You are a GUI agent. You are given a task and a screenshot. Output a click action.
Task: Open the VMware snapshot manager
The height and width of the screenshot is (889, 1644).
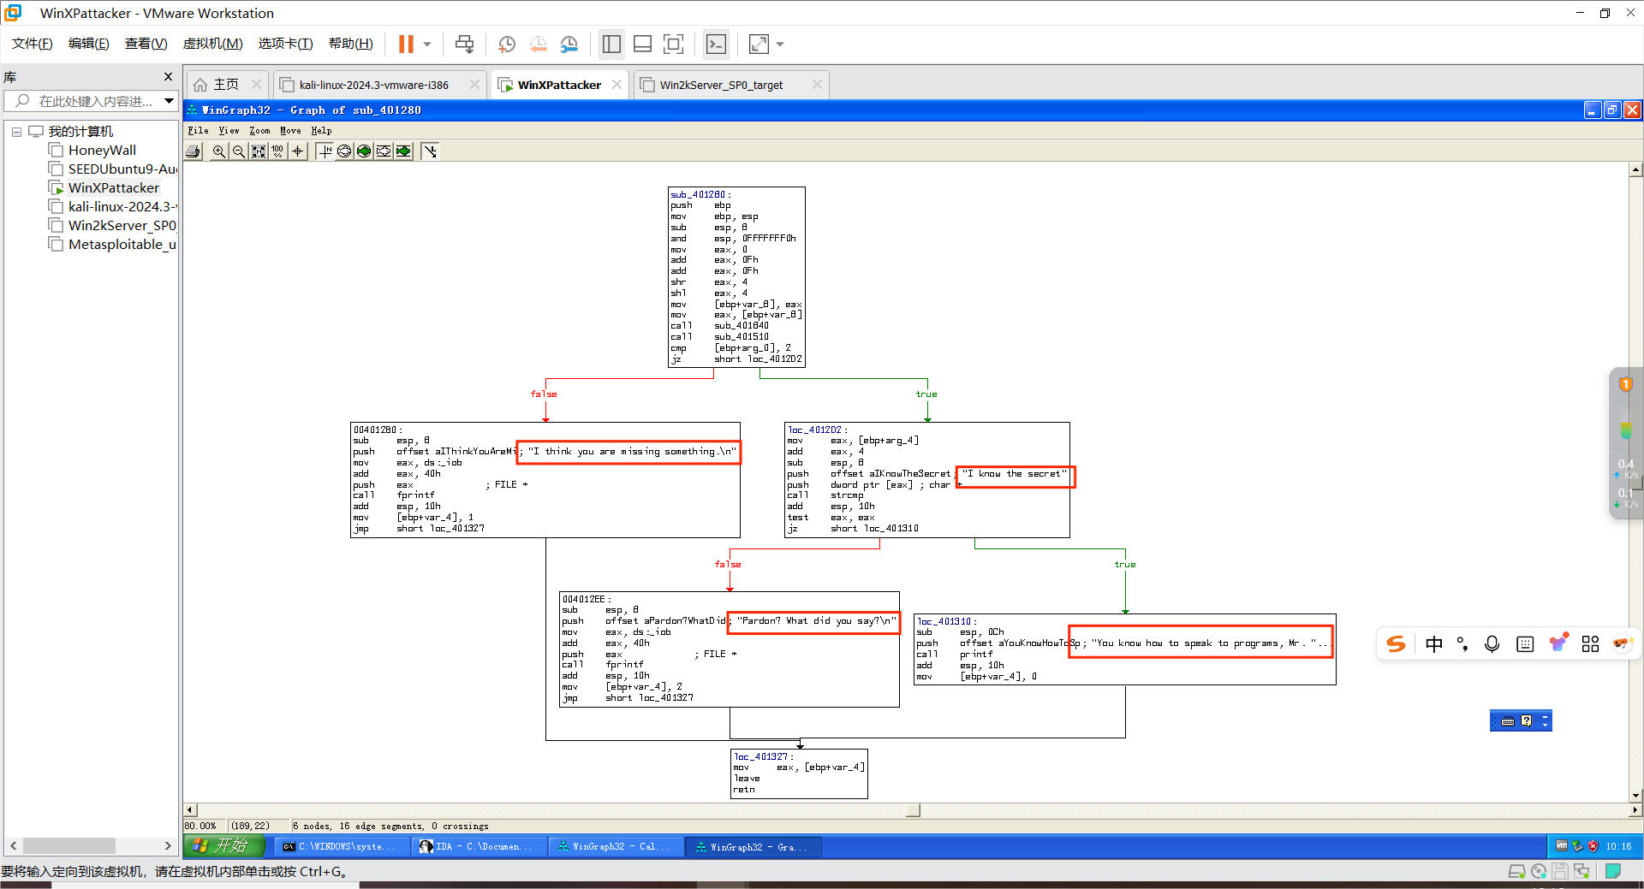tap(569, 44)
